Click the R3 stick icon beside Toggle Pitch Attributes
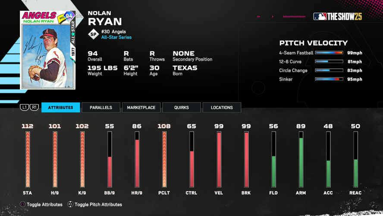Screen dimensions: 383x216 pos(70,204)
